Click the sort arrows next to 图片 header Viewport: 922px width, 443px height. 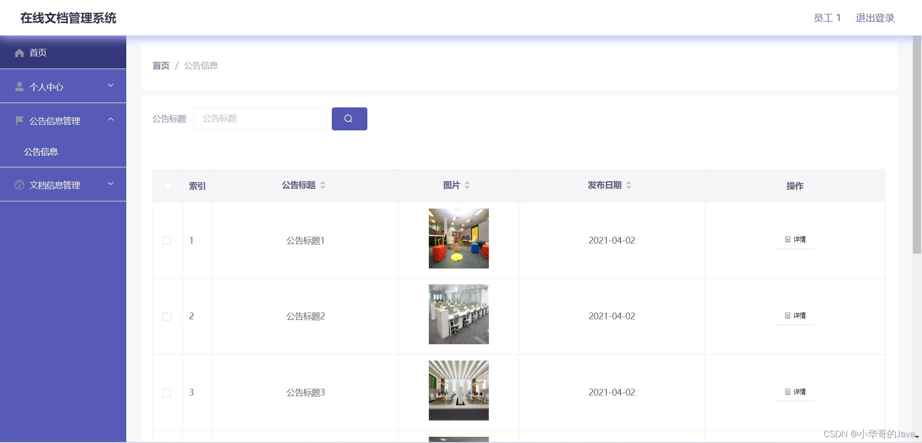467,185
